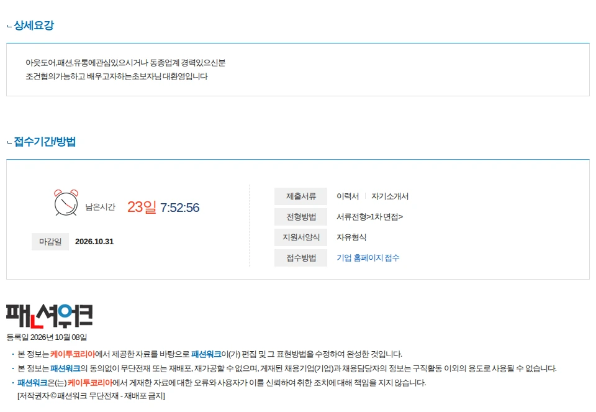Click the 이력서 document item
596x412 pixels.
(x=348, y=196)
